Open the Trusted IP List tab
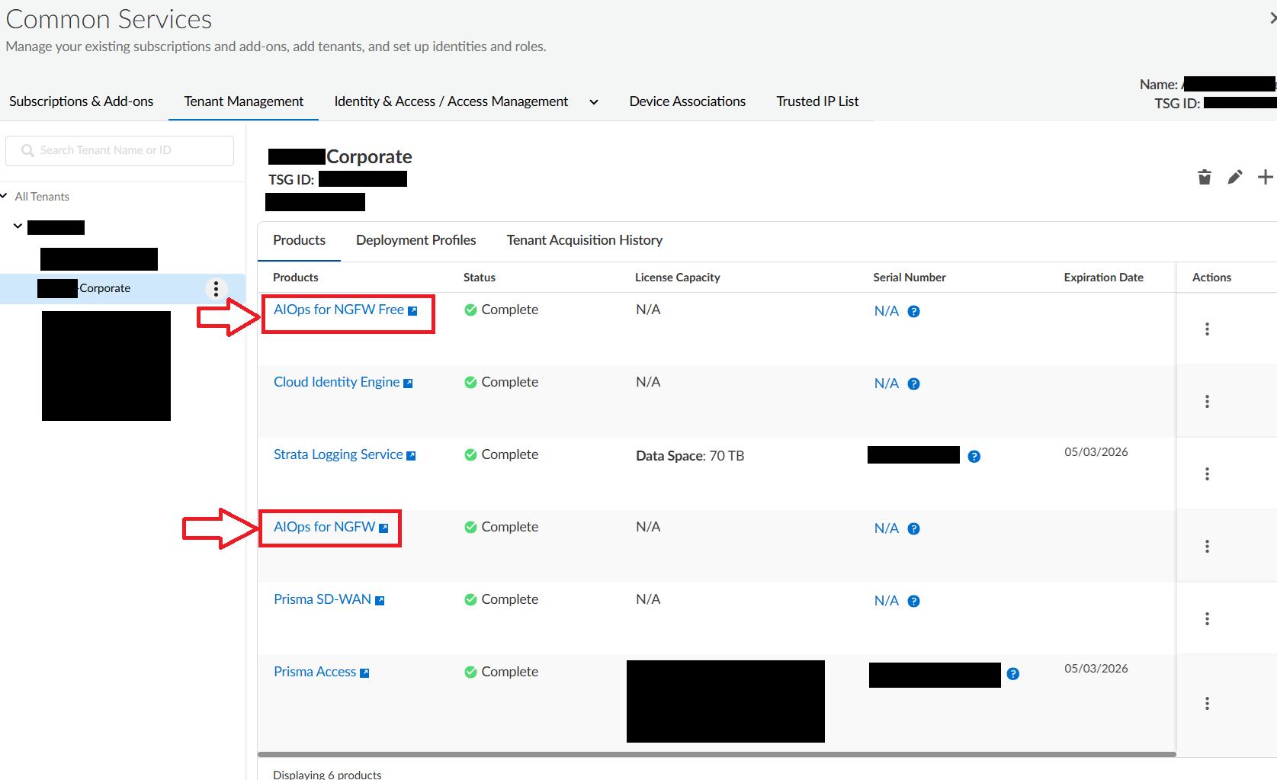The image size is (1277, 780). 817,101
